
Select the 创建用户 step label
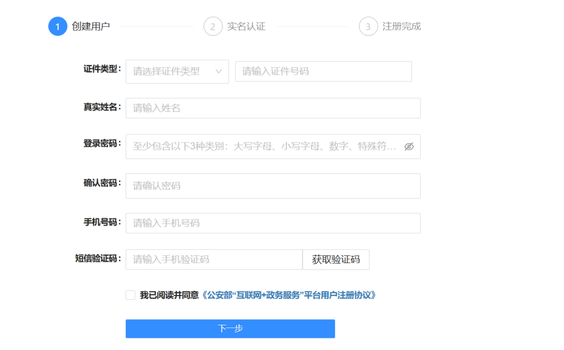pyautogui.click(x=91, y=26)
